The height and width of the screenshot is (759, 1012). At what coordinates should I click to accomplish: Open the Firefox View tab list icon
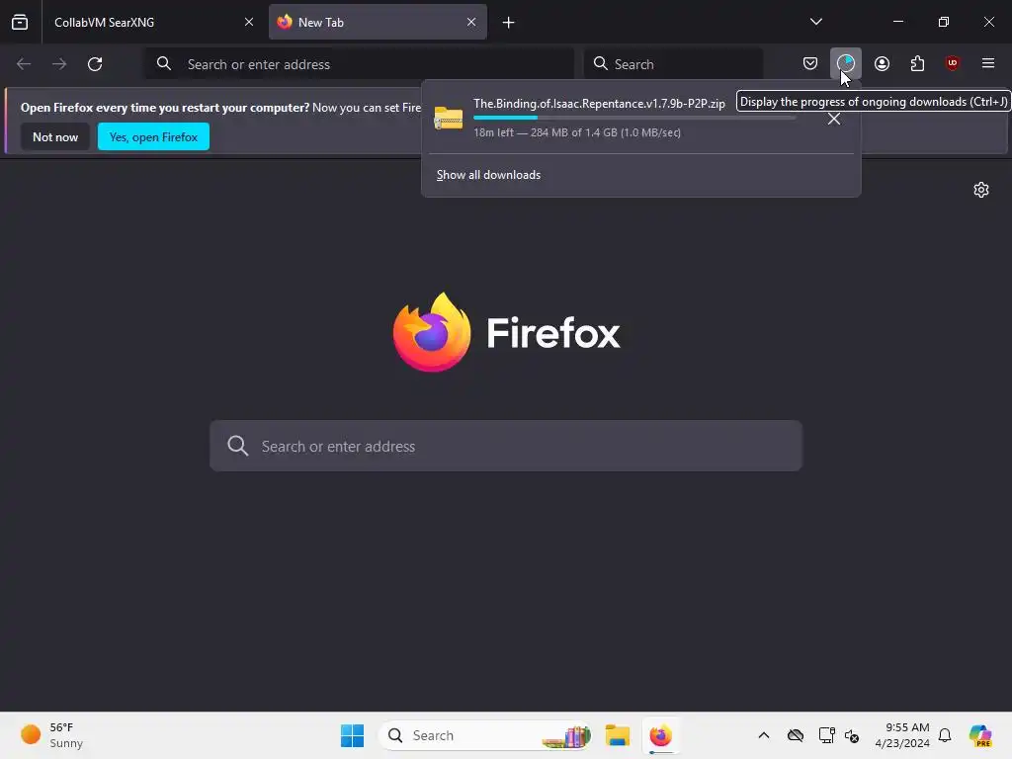[x=20, y=22]
